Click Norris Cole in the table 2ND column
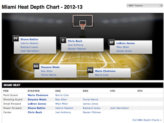The height and width of the screenshot is (123, 164). click(x=62, y=95)
